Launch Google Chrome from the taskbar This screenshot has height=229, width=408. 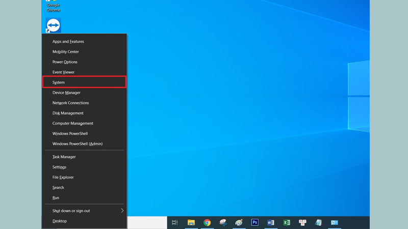207,222
